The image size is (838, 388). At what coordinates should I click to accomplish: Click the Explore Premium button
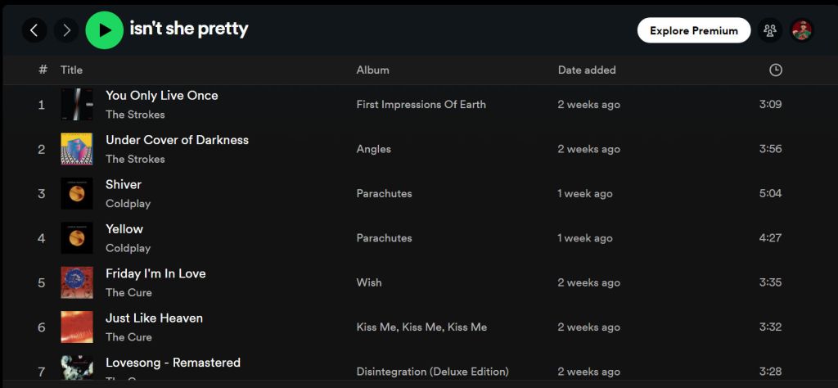(693, 30)
